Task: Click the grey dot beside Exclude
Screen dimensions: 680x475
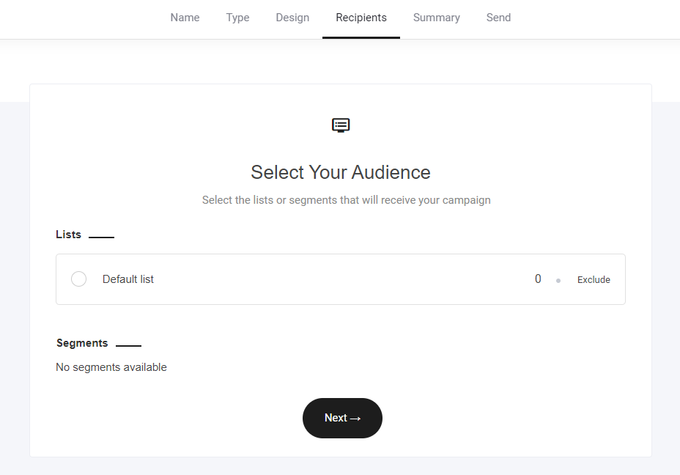Action: (558, 281)
